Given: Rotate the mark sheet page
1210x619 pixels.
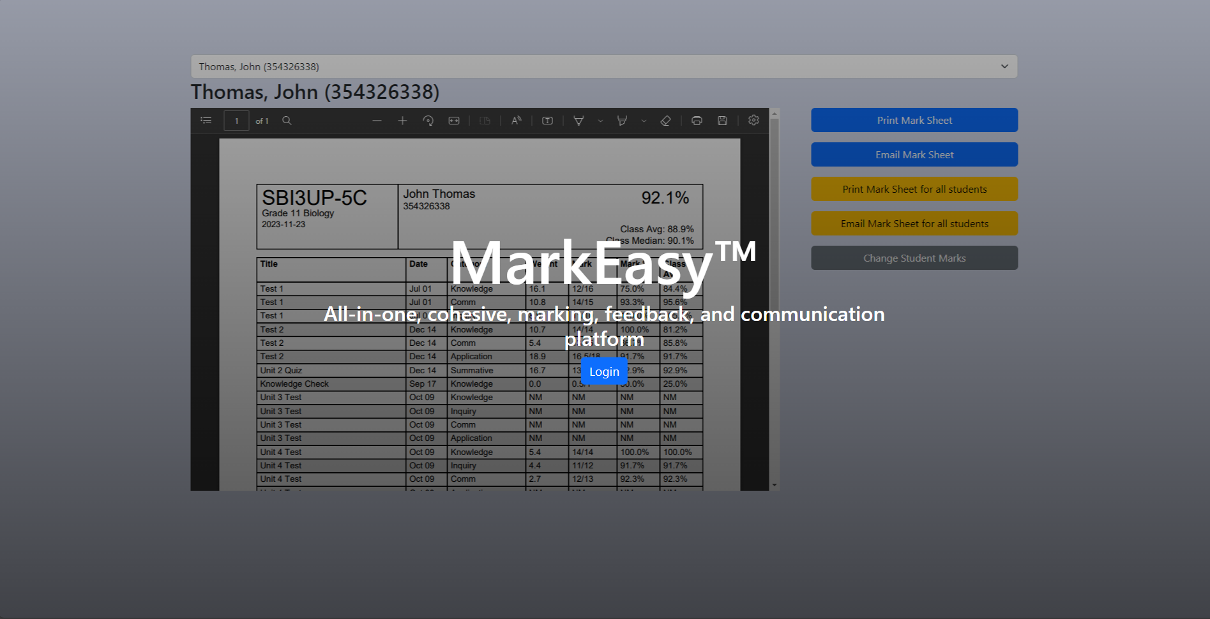Looking at the screenshot, I should [x=428, y=120].
